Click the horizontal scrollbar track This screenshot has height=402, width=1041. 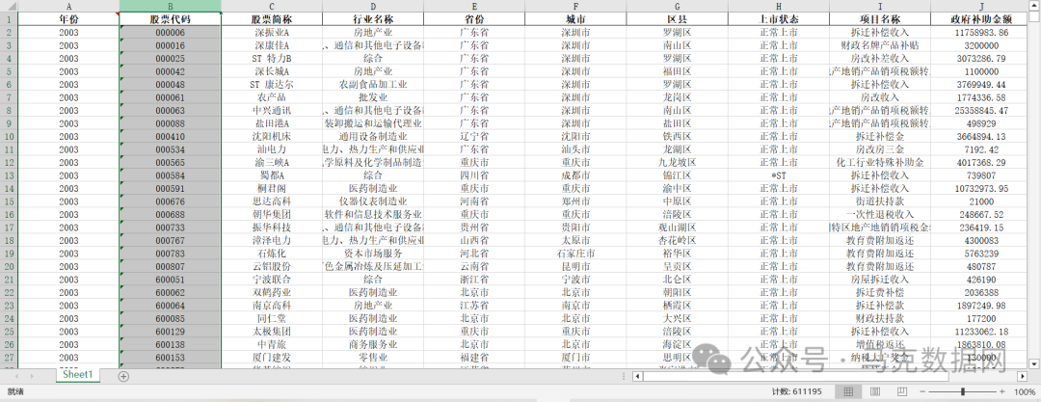[x=830, y=376]
